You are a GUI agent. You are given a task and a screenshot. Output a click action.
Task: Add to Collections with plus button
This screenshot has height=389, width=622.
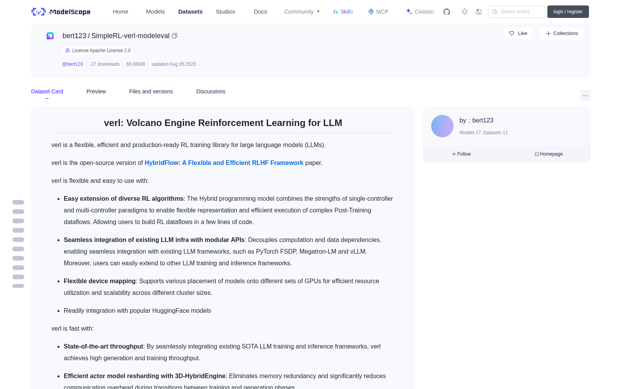click(561, 33)
